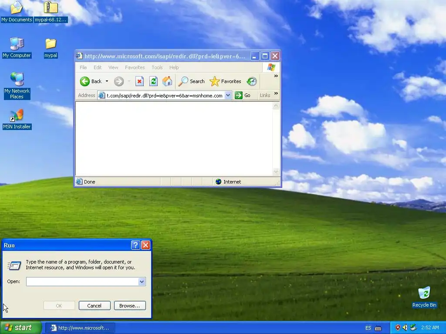This screenshot has height=334, width=446.
Task: Open the Favorites menu in menu bar
Action: point(135,67)
